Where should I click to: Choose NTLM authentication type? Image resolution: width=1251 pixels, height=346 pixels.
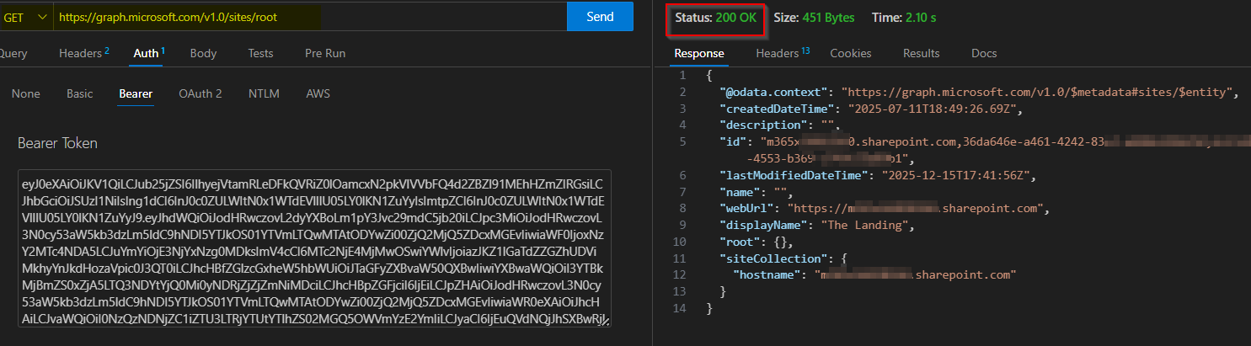[x=264, y=93]
